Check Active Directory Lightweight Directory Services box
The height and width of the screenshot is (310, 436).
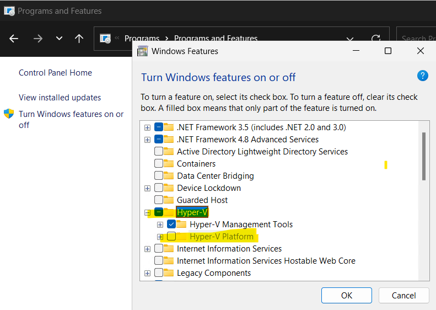point(159,151)
